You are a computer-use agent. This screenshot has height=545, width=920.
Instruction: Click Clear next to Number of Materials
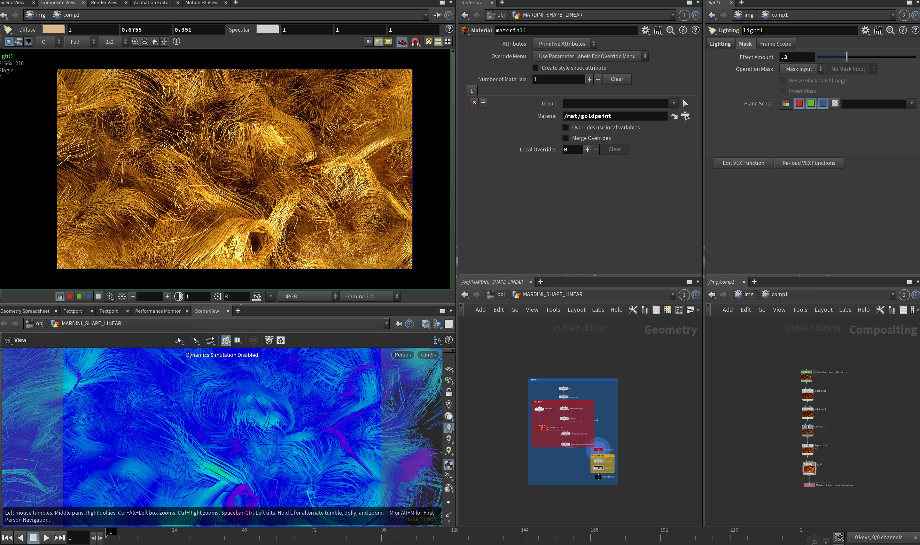pyautogui.click(x=617, y=79)
